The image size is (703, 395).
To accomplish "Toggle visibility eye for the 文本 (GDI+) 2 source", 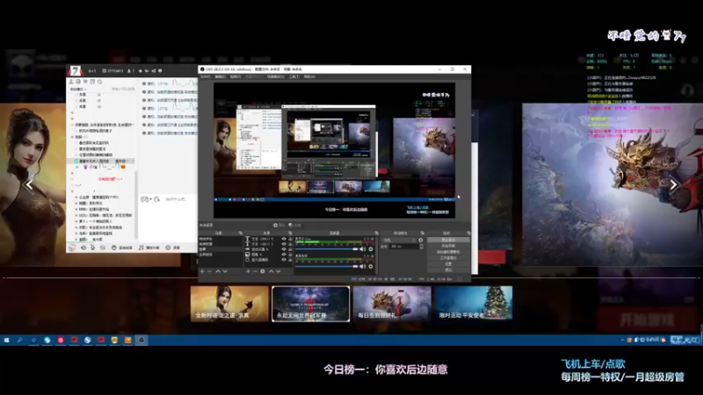I will (284, 244).
